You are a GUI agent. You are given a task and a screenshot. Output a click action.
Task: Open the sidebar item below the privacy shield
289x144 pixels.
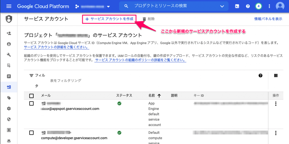(x=9, y=130)
